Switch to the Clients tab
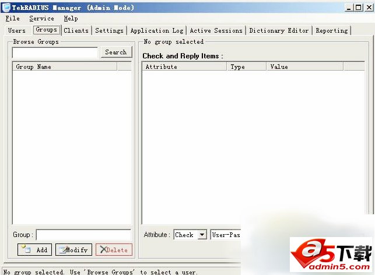Screen dimensions: 375x275 click(76, 30)
